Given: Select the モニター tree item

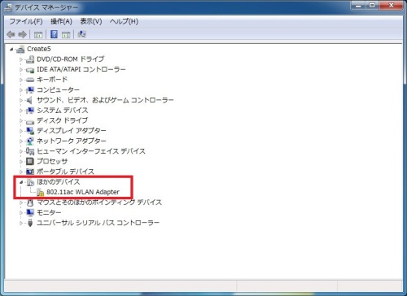Looking at the screenshot, I should pos(49,212).
